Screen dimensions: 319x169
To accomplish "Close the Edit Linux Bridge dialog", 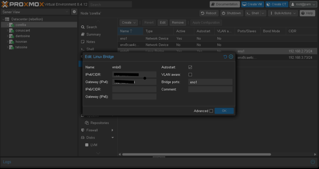I will tap(231, 57).
